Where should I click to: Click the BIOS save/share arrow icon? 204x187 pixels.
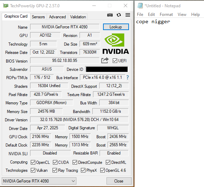point(105,60)
